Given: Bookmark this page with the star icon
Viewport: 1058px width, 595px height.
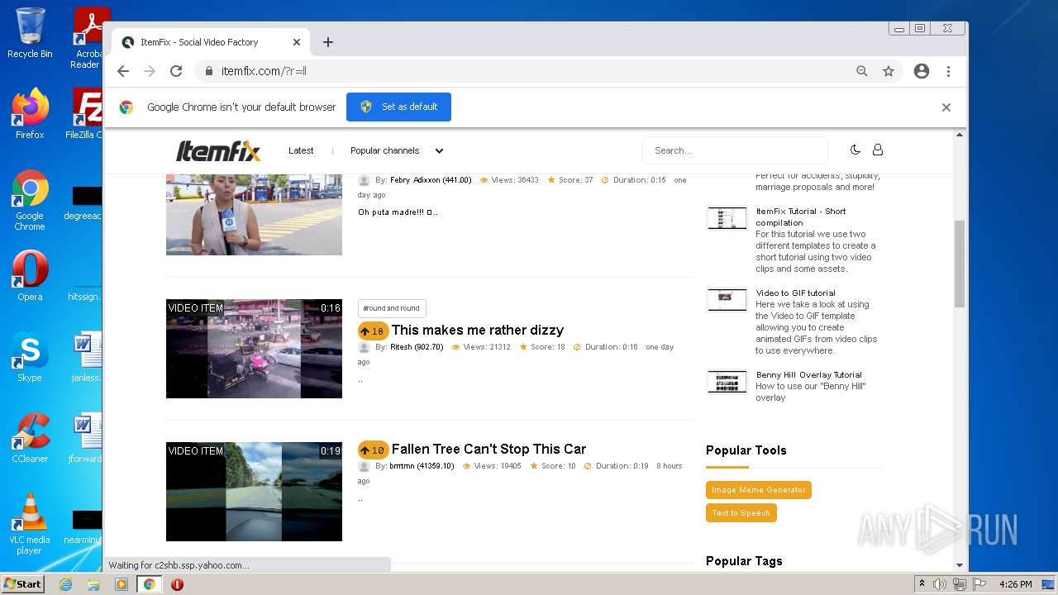Looking at the screenshot, I should pos(889,71).
